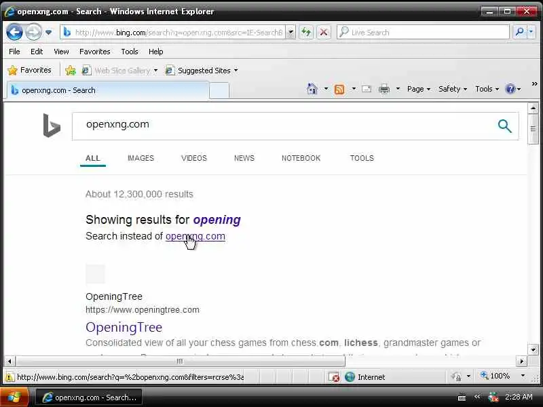Open the recent pages dropdown beside navigation arrows

(x=49, y=32)
